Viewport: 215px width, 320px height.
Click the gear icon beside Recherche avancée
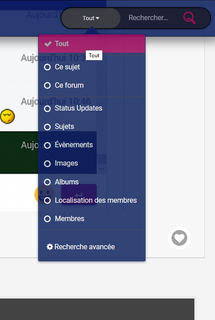pyautogui.click(x=50, y=247)
